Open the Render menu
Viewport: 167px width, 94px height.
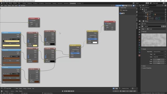coord(10,3)
